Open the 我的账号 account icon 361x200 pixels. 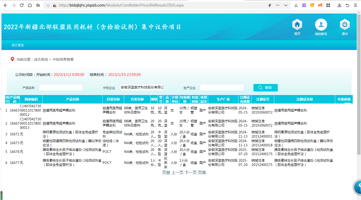click(321, 25)
